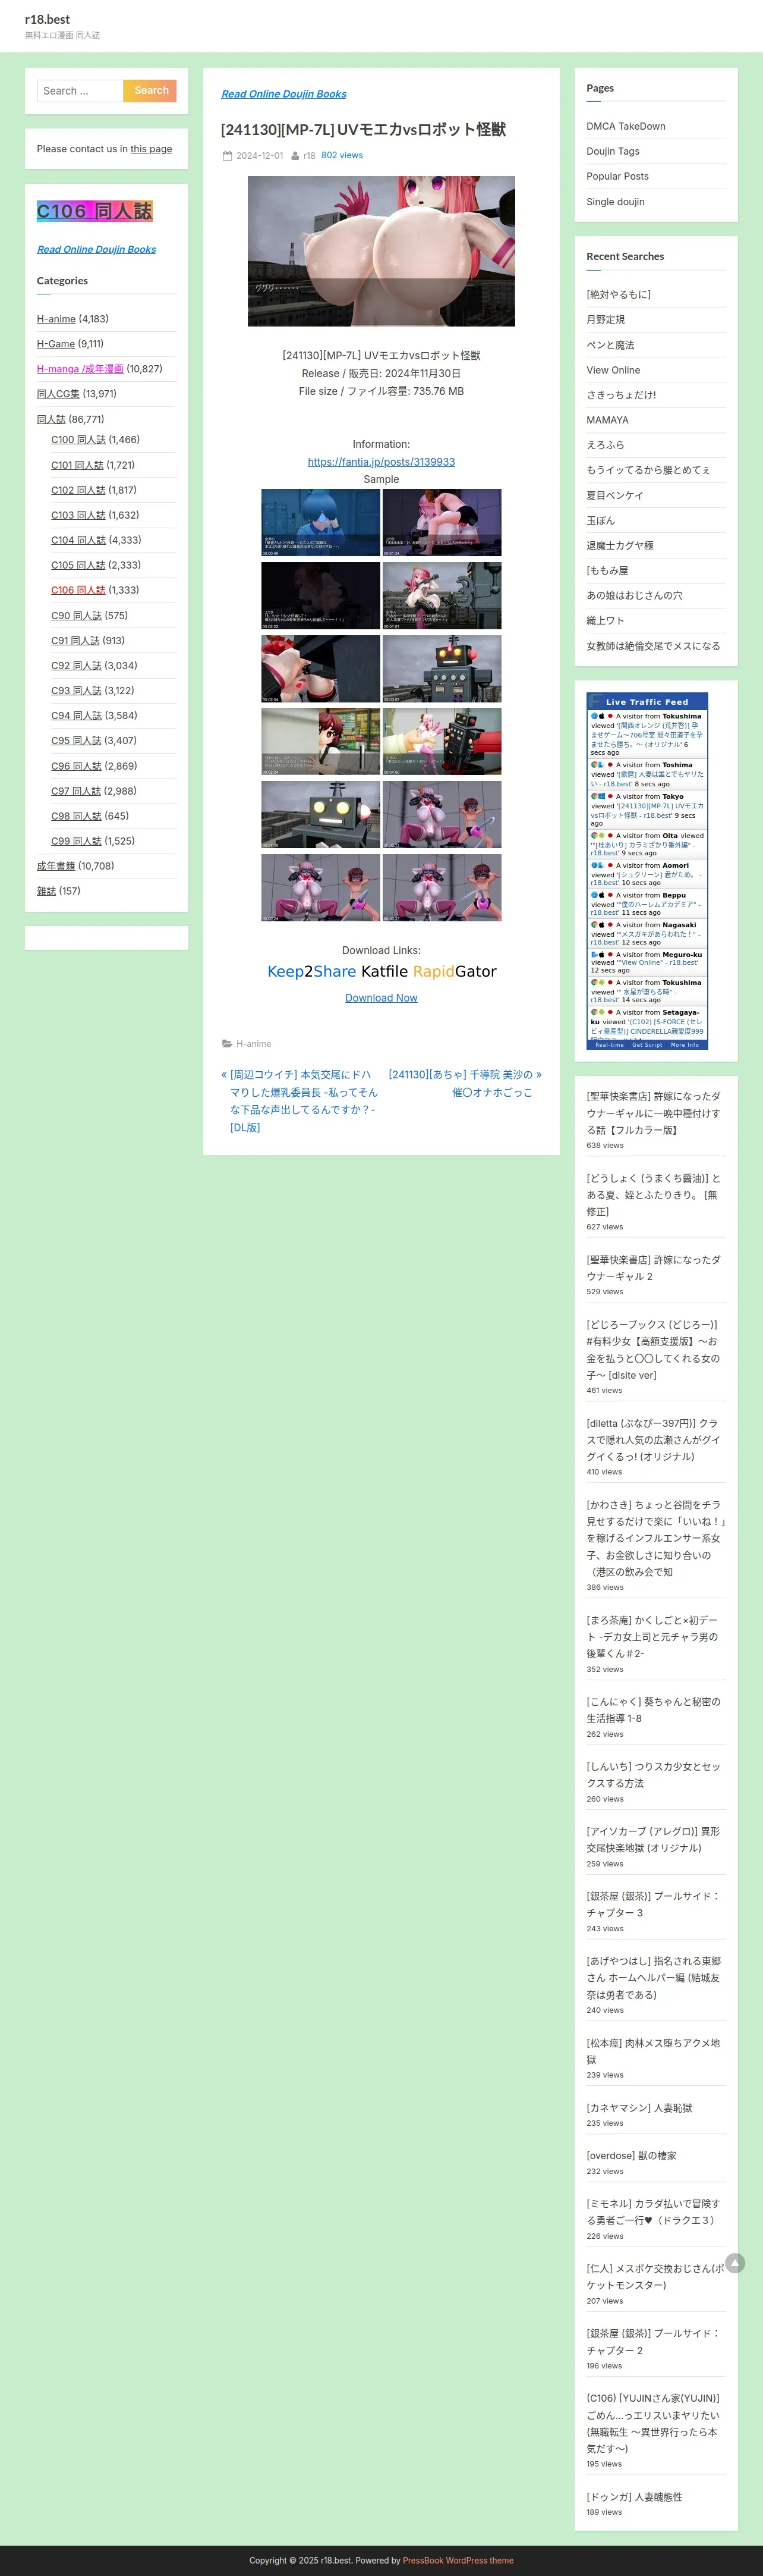Viewport: 763px width, 2576px height.
Task: Open the DMCA TakeDown page
Action: click(x=625, y=127)
